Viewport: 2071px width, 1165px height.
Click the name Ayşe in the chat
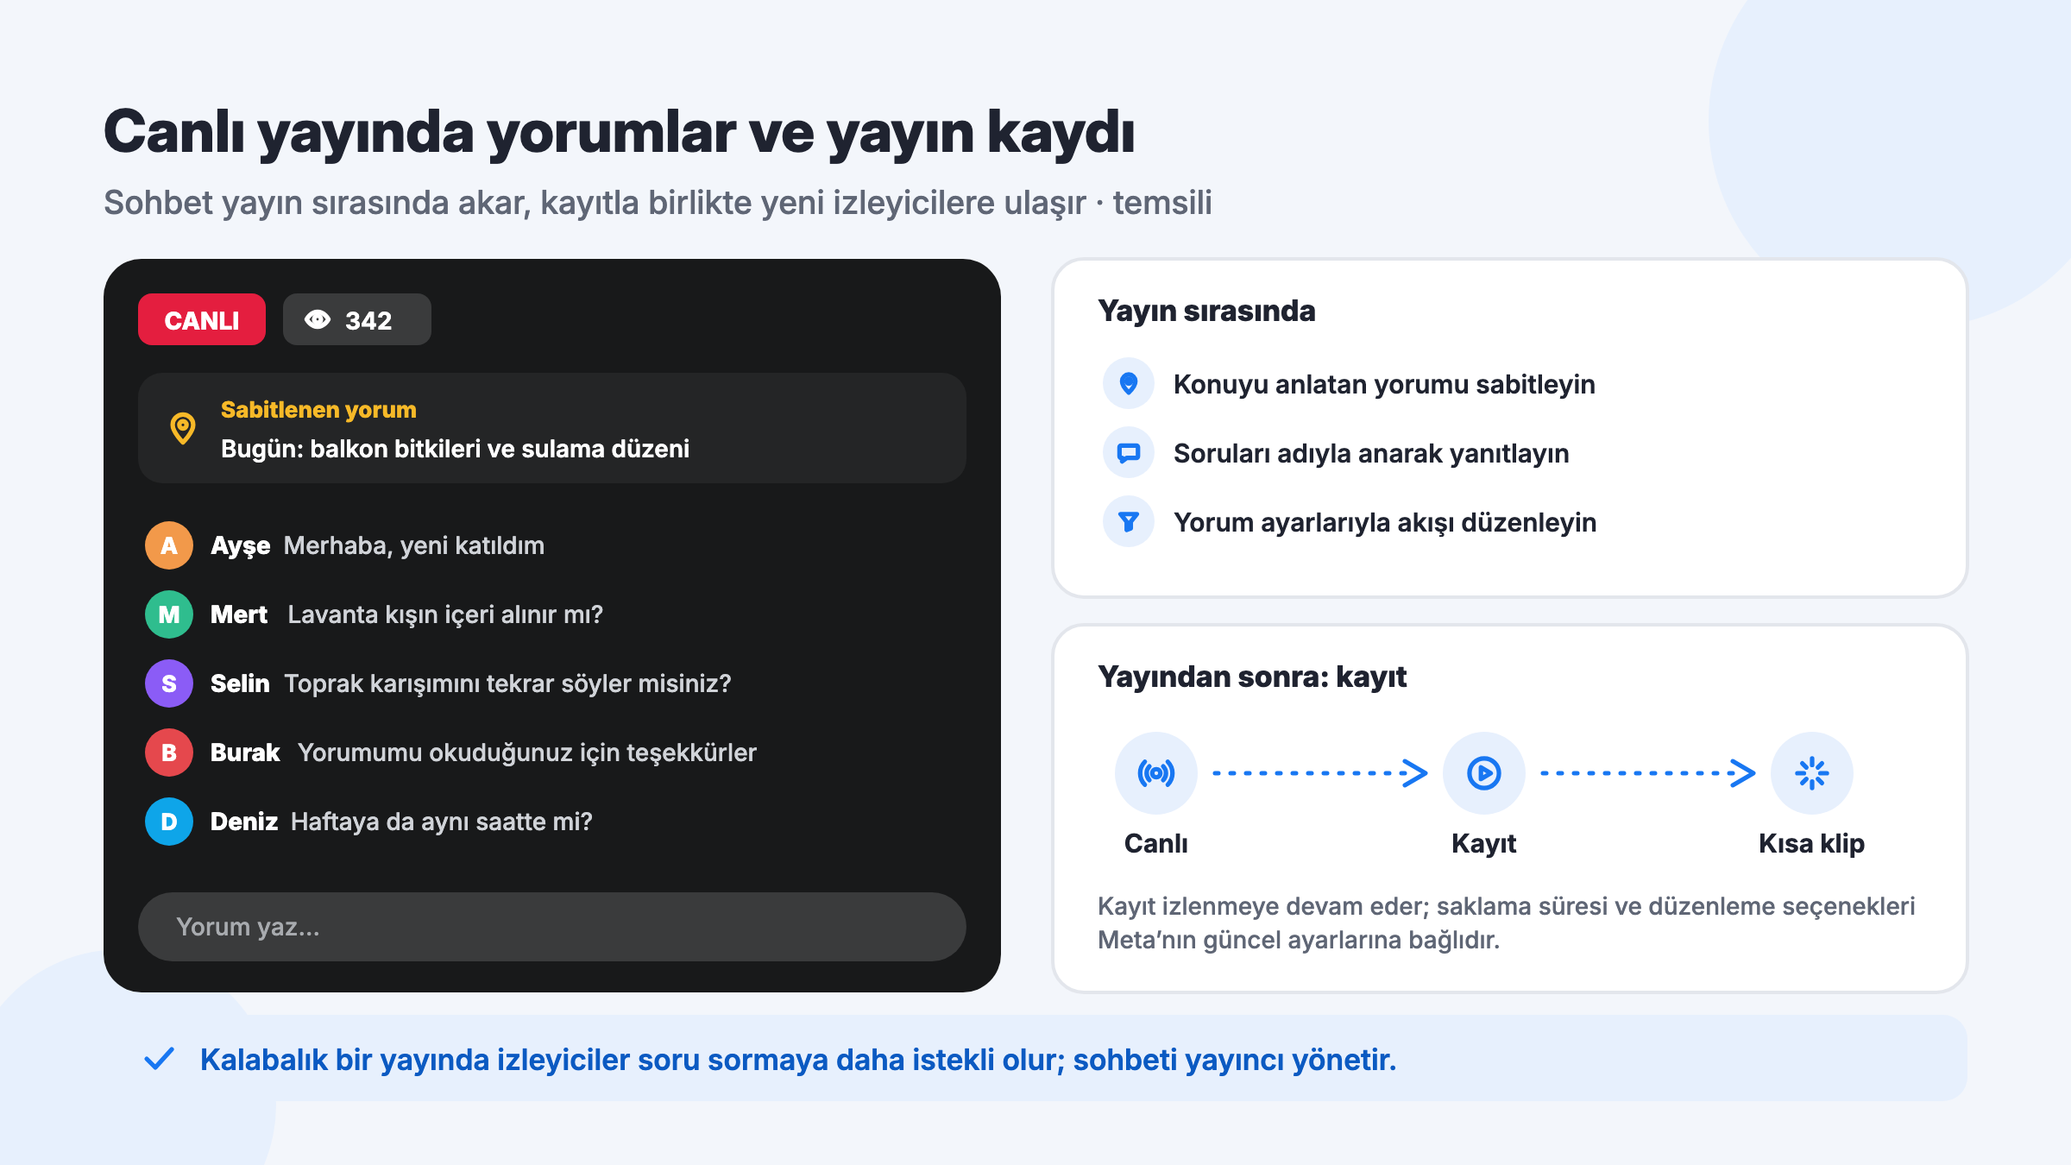click(241, 545)
